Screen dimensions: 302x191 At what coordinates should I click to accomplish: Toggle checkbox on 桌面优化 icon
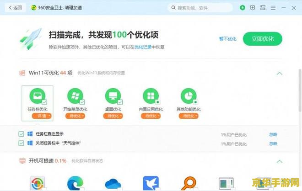[x=120, y=102]
